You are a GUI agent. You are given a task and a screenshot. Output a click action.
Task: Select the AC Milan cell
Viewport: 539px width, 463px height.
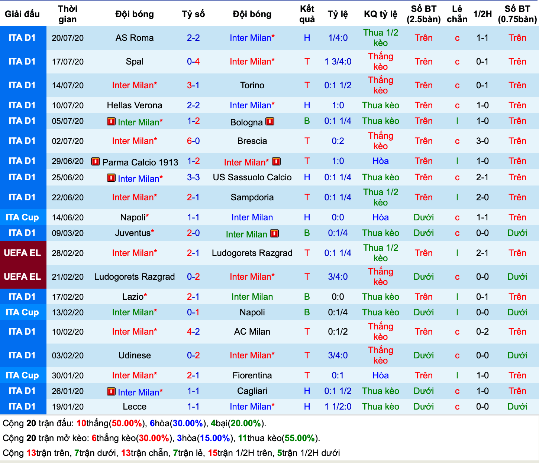point(252,332)
